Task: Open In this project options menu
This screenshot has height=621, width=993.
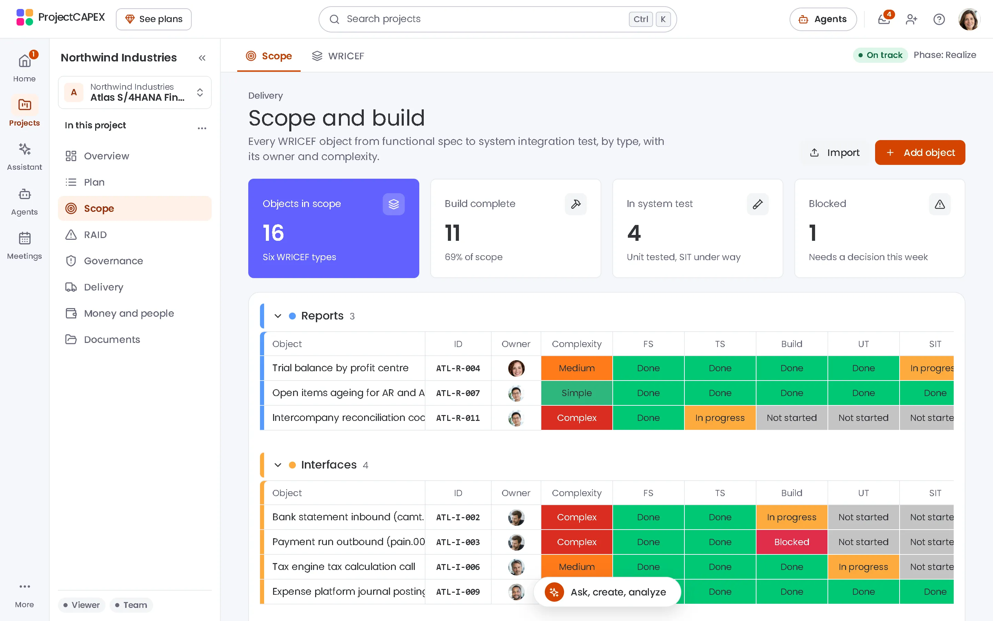Action: click(x=202, y=128)
